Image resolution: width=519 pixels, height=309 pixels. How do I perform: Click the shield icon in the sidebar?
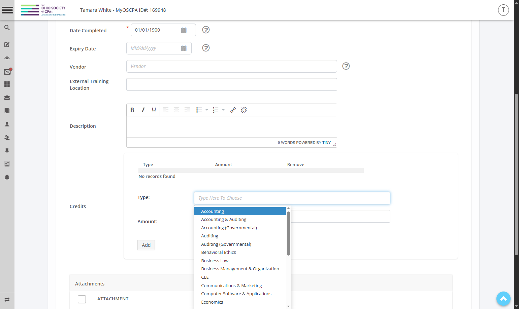pyautogui.click(x=7, y=151)
